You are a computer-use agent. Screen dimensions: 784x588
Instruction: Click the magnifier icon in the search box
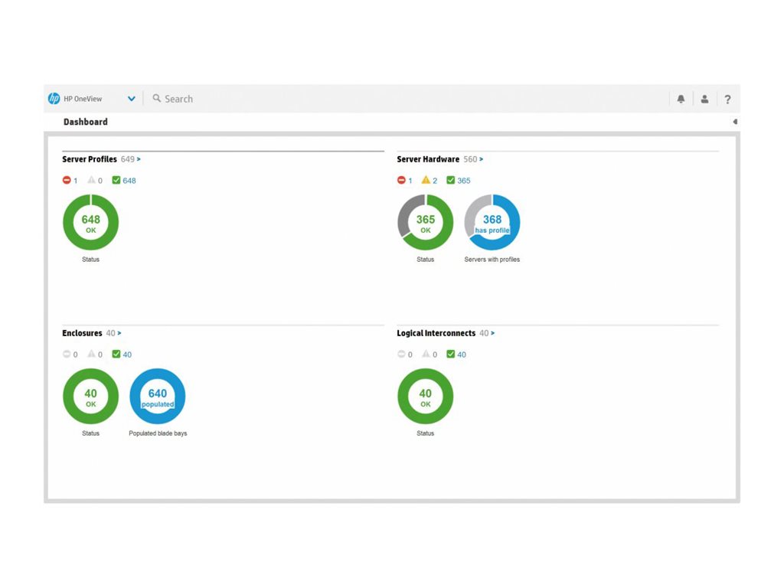(x=156, y=99)
